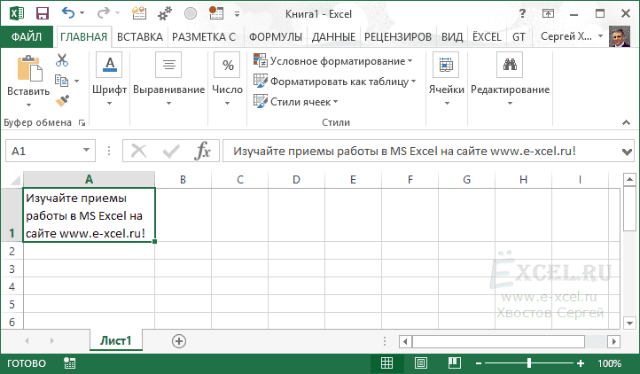Screen dimensions: 640x374
Task: Collapse the ribbon with the caret
Action: click(626, 122)
